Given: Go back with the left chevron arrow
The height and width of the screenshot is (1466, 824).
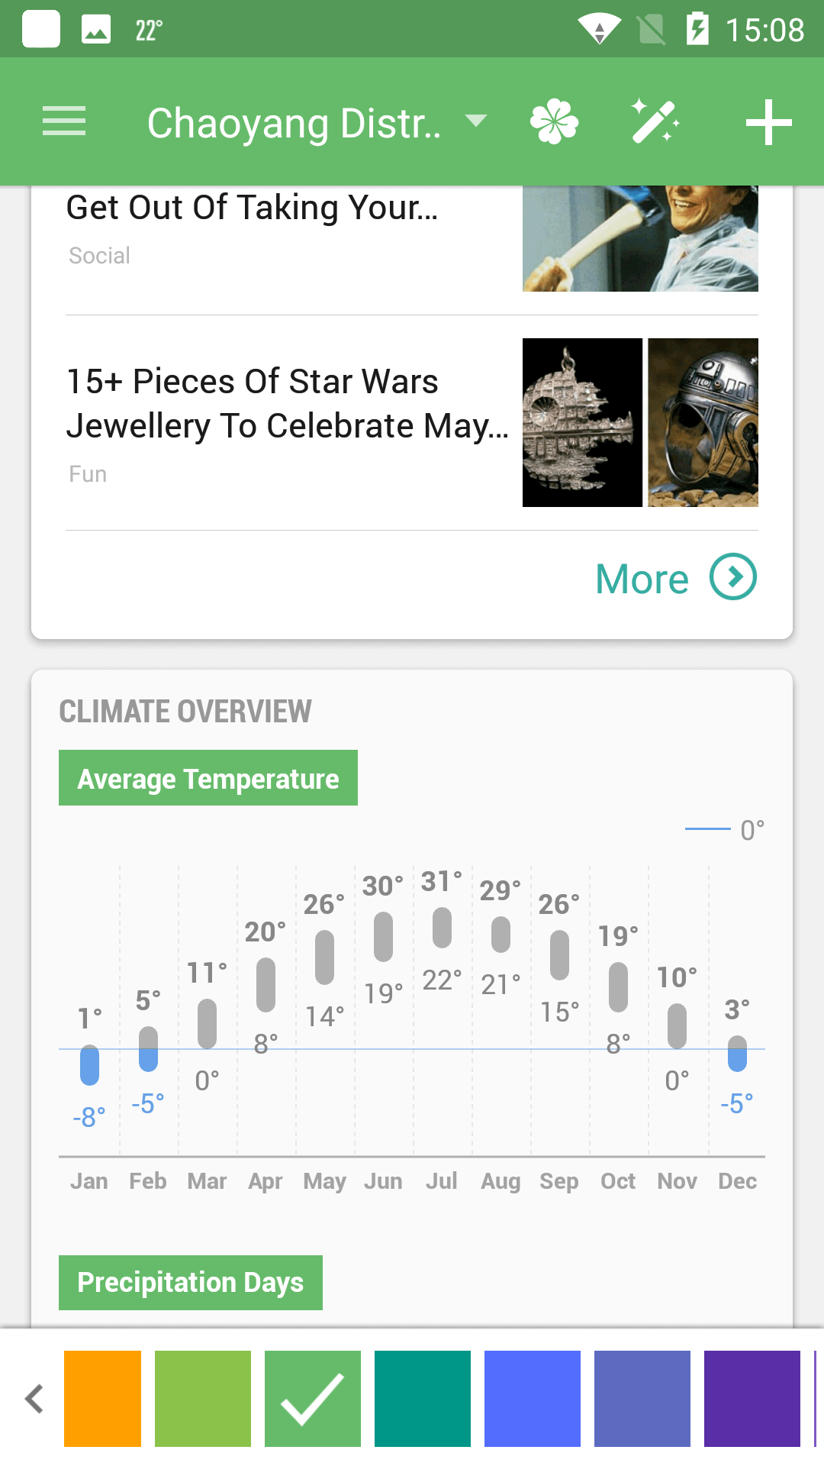Looking at the screenshot, I should coord(34,1399).
